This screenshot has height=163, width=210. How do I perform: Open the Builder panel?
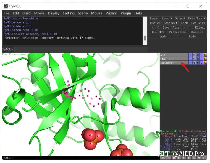coord(158,32)
